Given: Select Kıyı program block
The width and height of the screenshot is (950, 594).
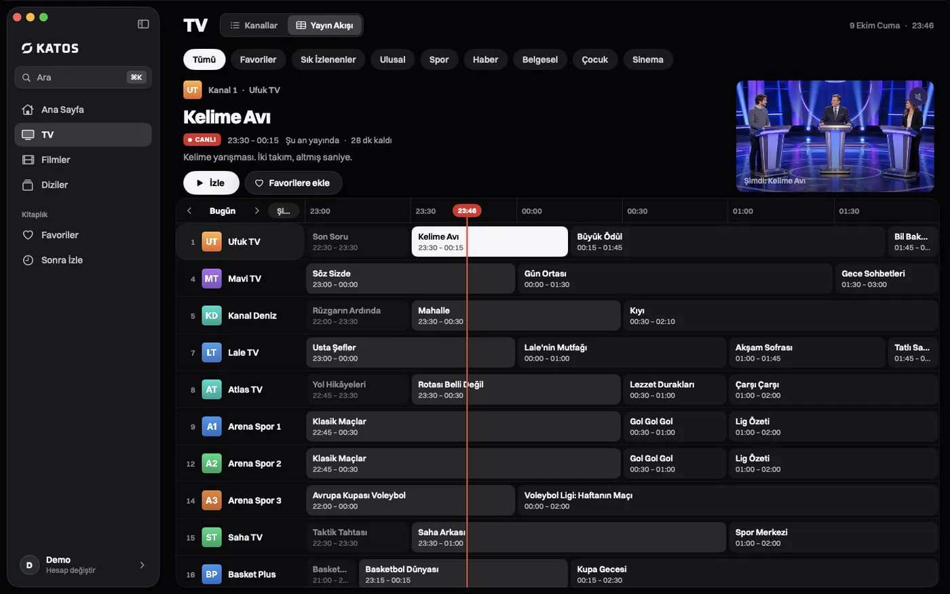Looking at the screenshot, I should tap(780, 316).
